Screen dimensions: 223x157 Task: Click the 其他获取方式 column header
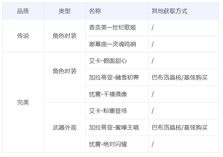169,11
